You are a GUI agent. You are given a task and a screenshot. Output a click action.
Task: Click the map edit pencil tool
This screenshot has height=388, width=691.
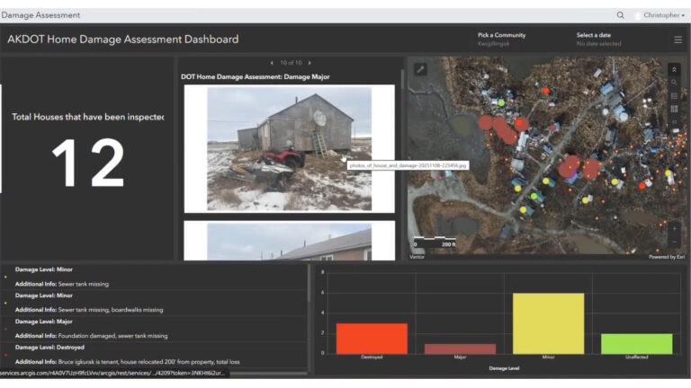pos(420,69)
